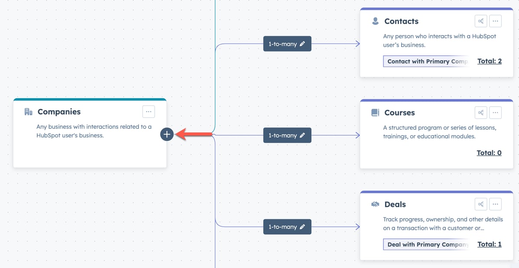
Task: Open the more options menu on Deals
Action: [495, 204]
